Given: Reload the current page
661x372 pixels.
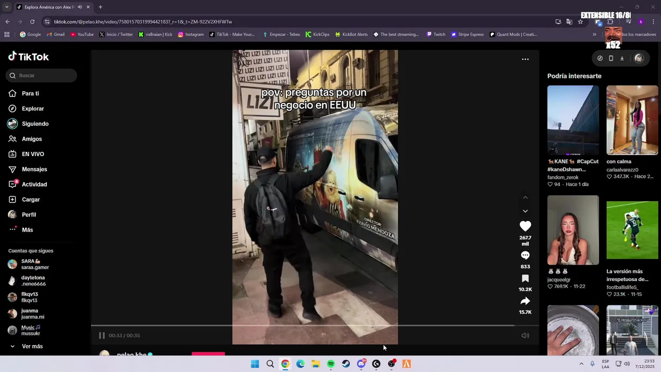Looking at the screenshot, I should click(32, 22).
